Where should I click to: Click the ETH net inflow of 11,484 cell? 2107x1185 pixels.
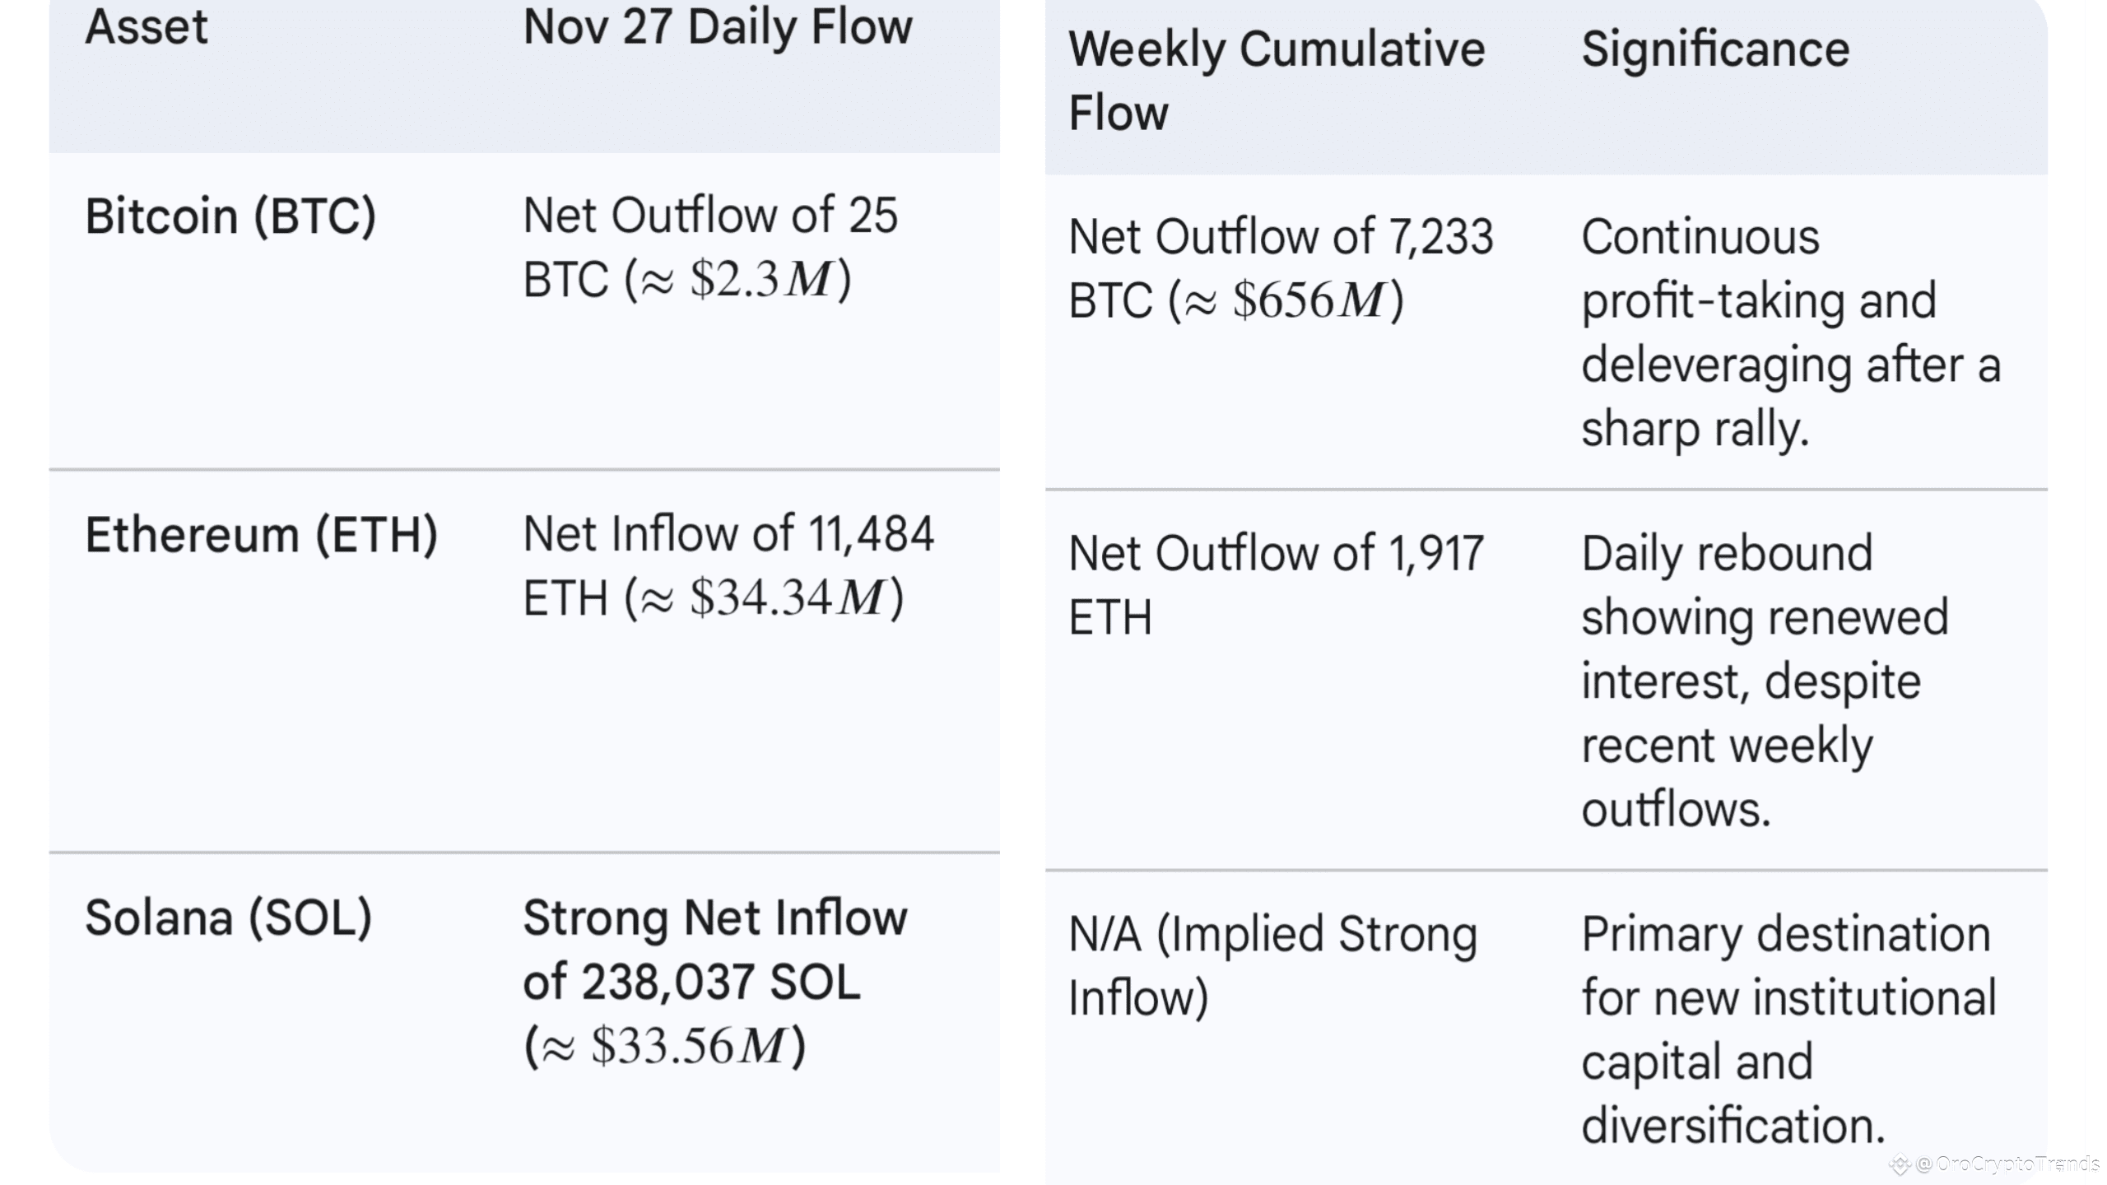[x=728, y=565]
